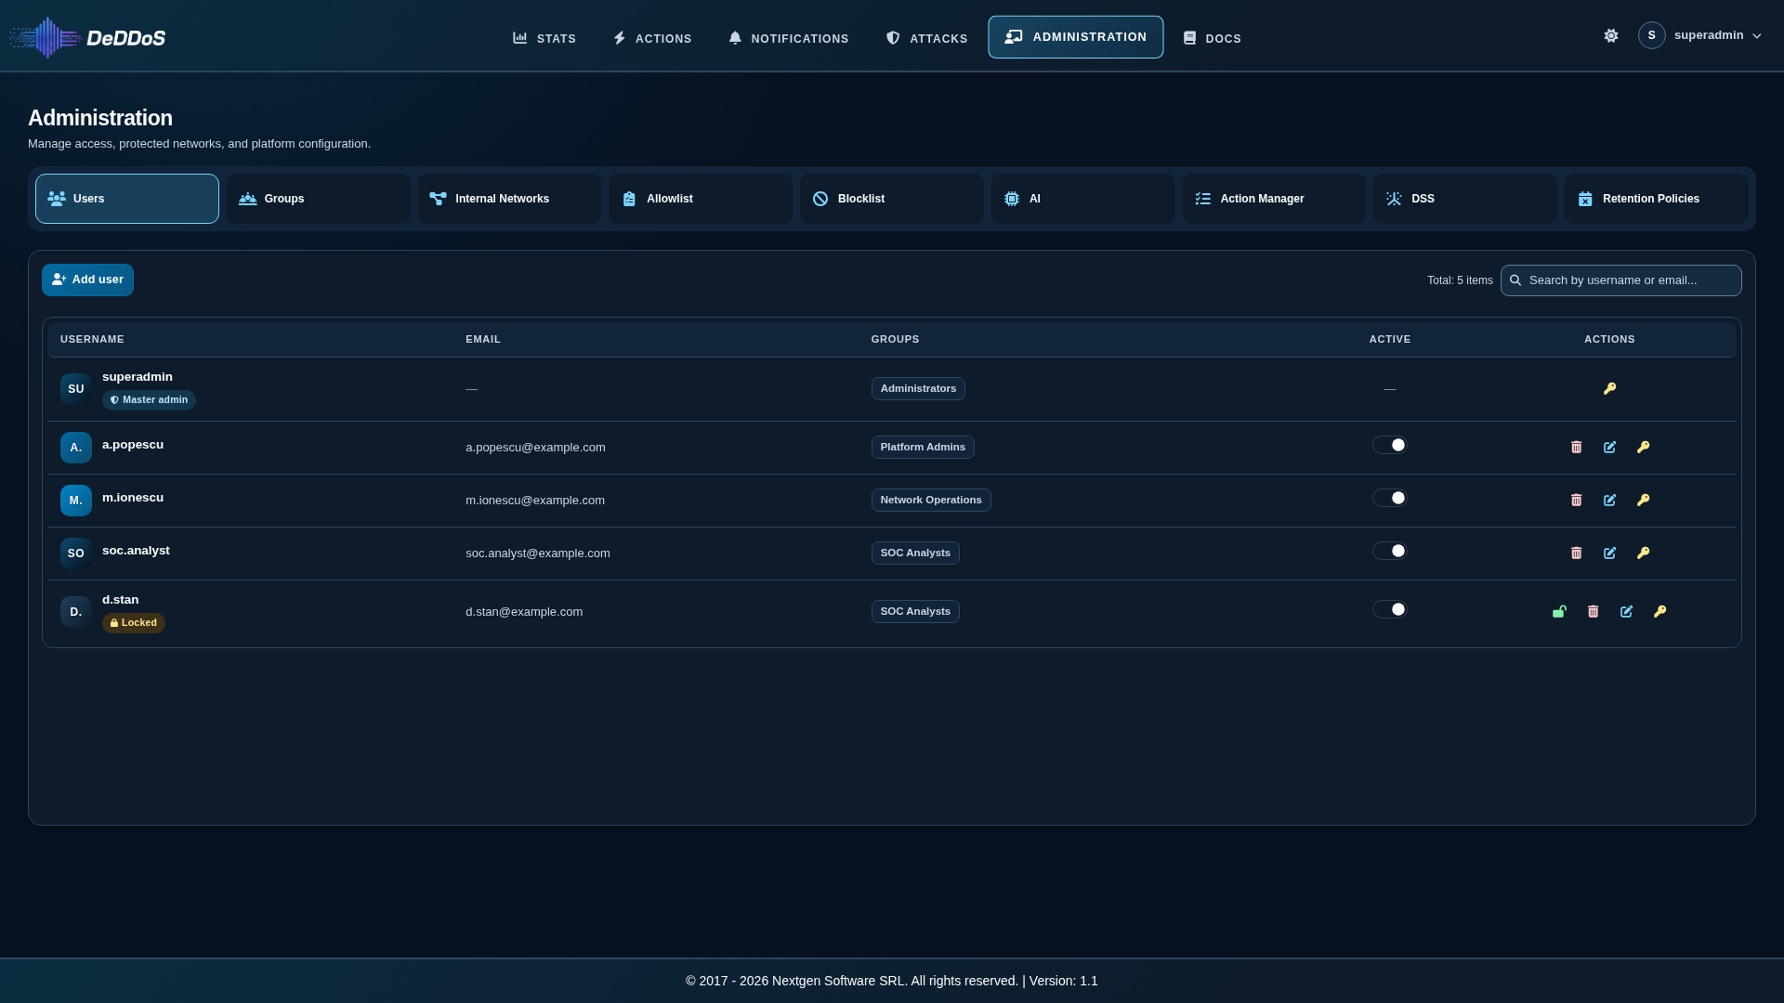Click the Platform Admins group badge

click(923, 448)
